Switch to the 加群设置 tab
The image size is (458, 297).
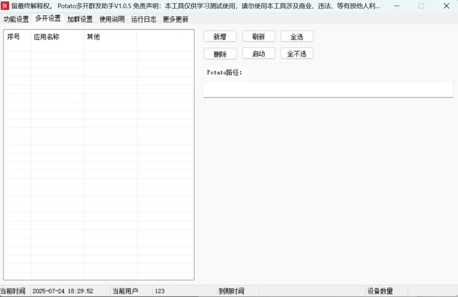[80, 19]
